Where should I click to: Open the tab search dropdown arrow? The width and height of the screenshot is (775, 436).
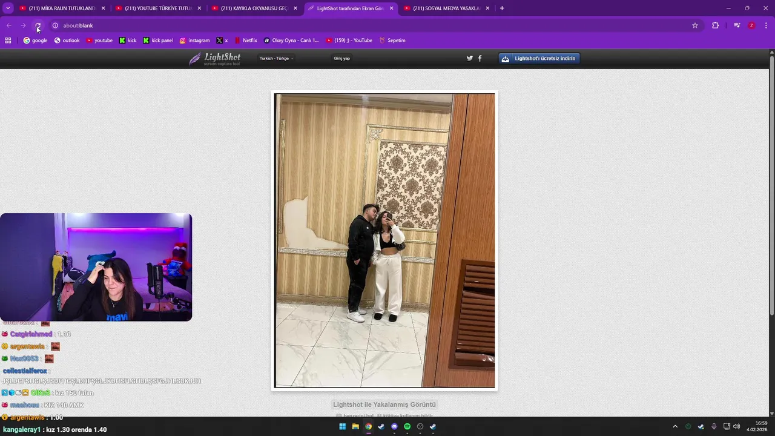tap(8, 8)
